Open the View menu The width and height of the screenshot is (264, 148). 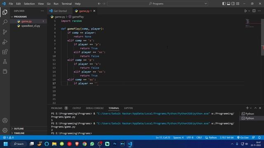click(x=41, y=4)
